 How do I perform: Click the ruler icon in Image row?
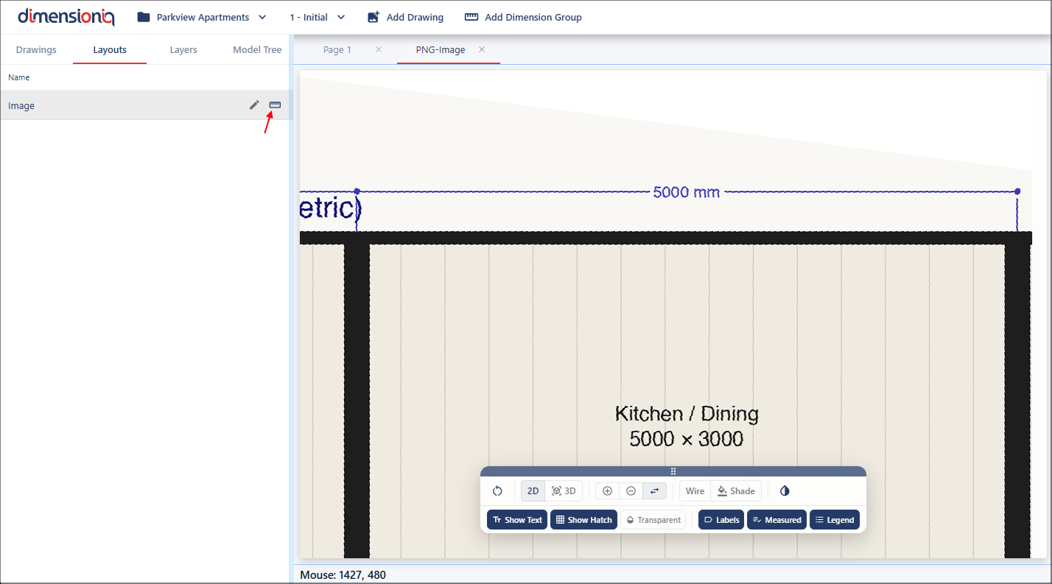(x=275, y=105)
